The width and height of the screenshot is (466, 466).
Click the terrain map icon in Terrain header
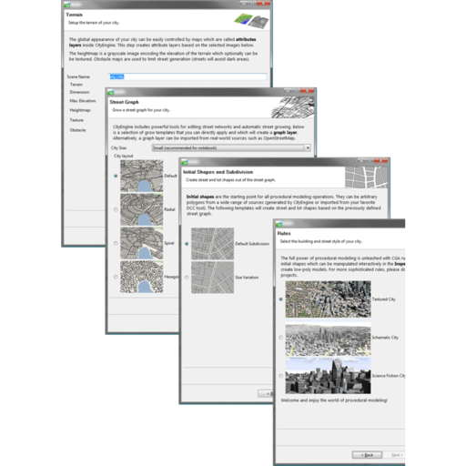pyautogui.click(x=251, y=21)
